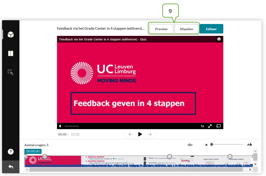Open the Quiz cube tool in sidebar

coord(11,34)
